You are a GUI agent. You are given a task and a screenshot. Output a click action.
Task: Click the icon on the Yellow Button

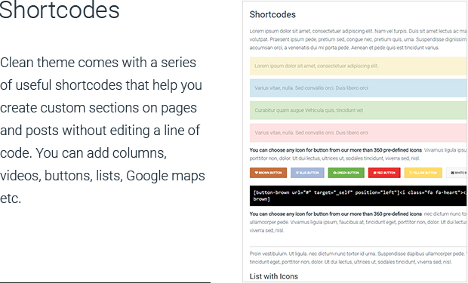point(411,173)
